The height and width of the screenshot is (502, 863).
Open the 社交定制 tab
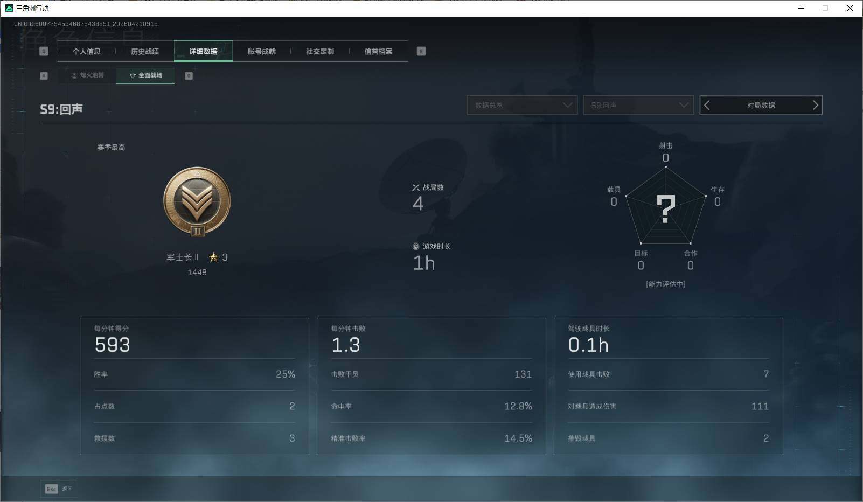click(x=320, y=51)
